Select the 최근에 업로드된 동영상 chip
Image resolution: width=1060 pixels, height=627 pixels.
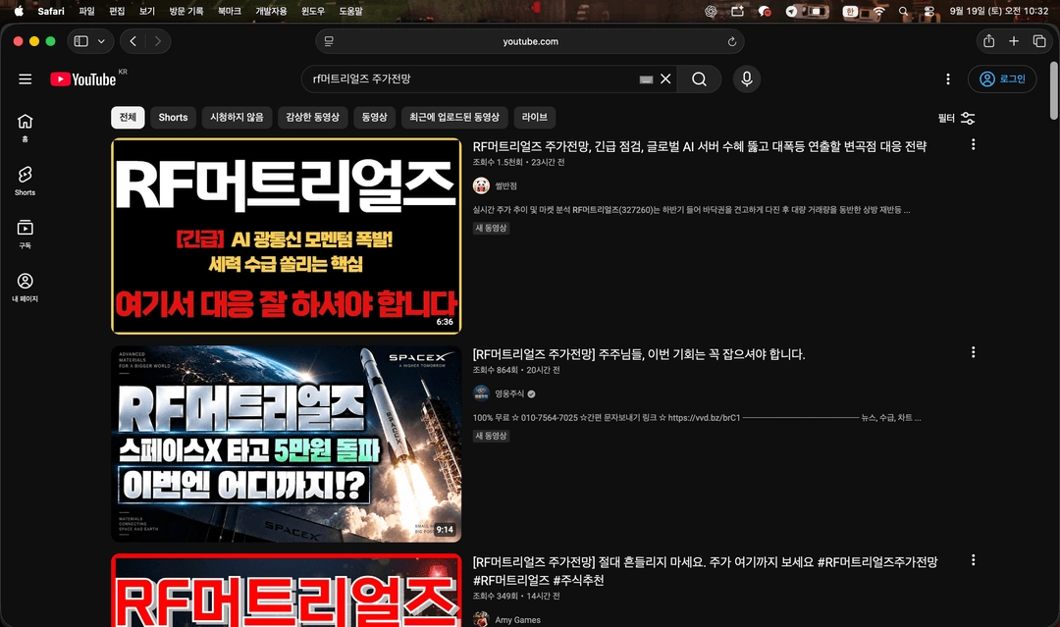(x=454, y=117)
